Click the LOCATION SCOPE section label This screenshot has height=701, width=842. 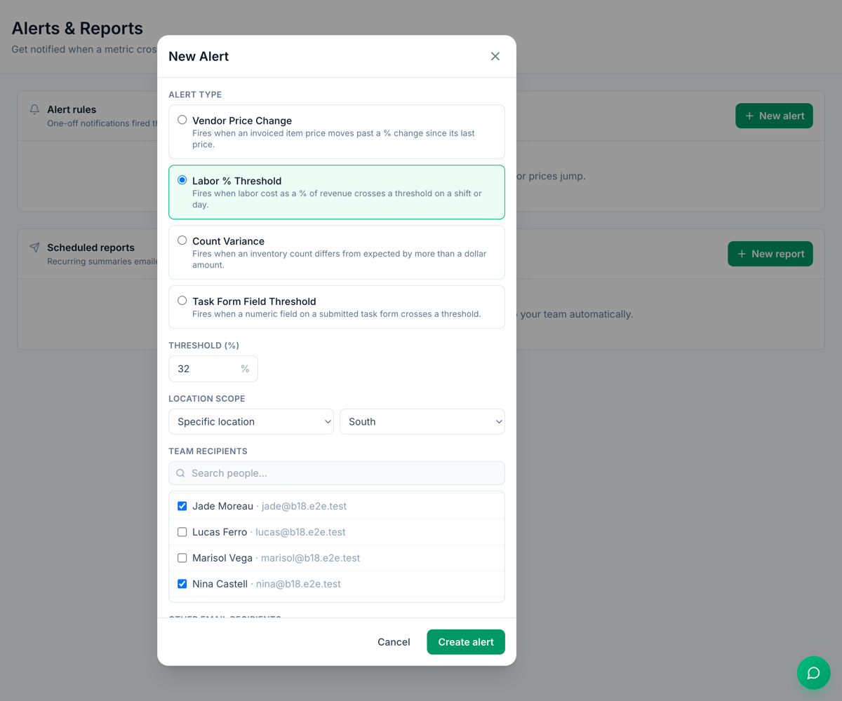[207, 399]
